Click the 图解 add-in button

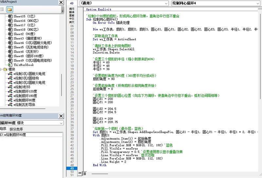click(72, 15)
